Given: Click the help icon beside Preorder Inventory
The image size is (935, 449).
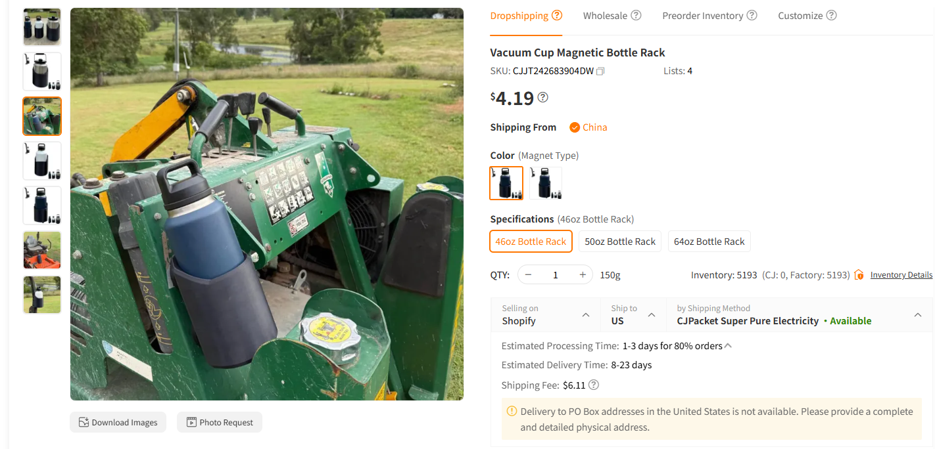Looking at the screenshot, I should pyautogui.click(x=752, y=16).
